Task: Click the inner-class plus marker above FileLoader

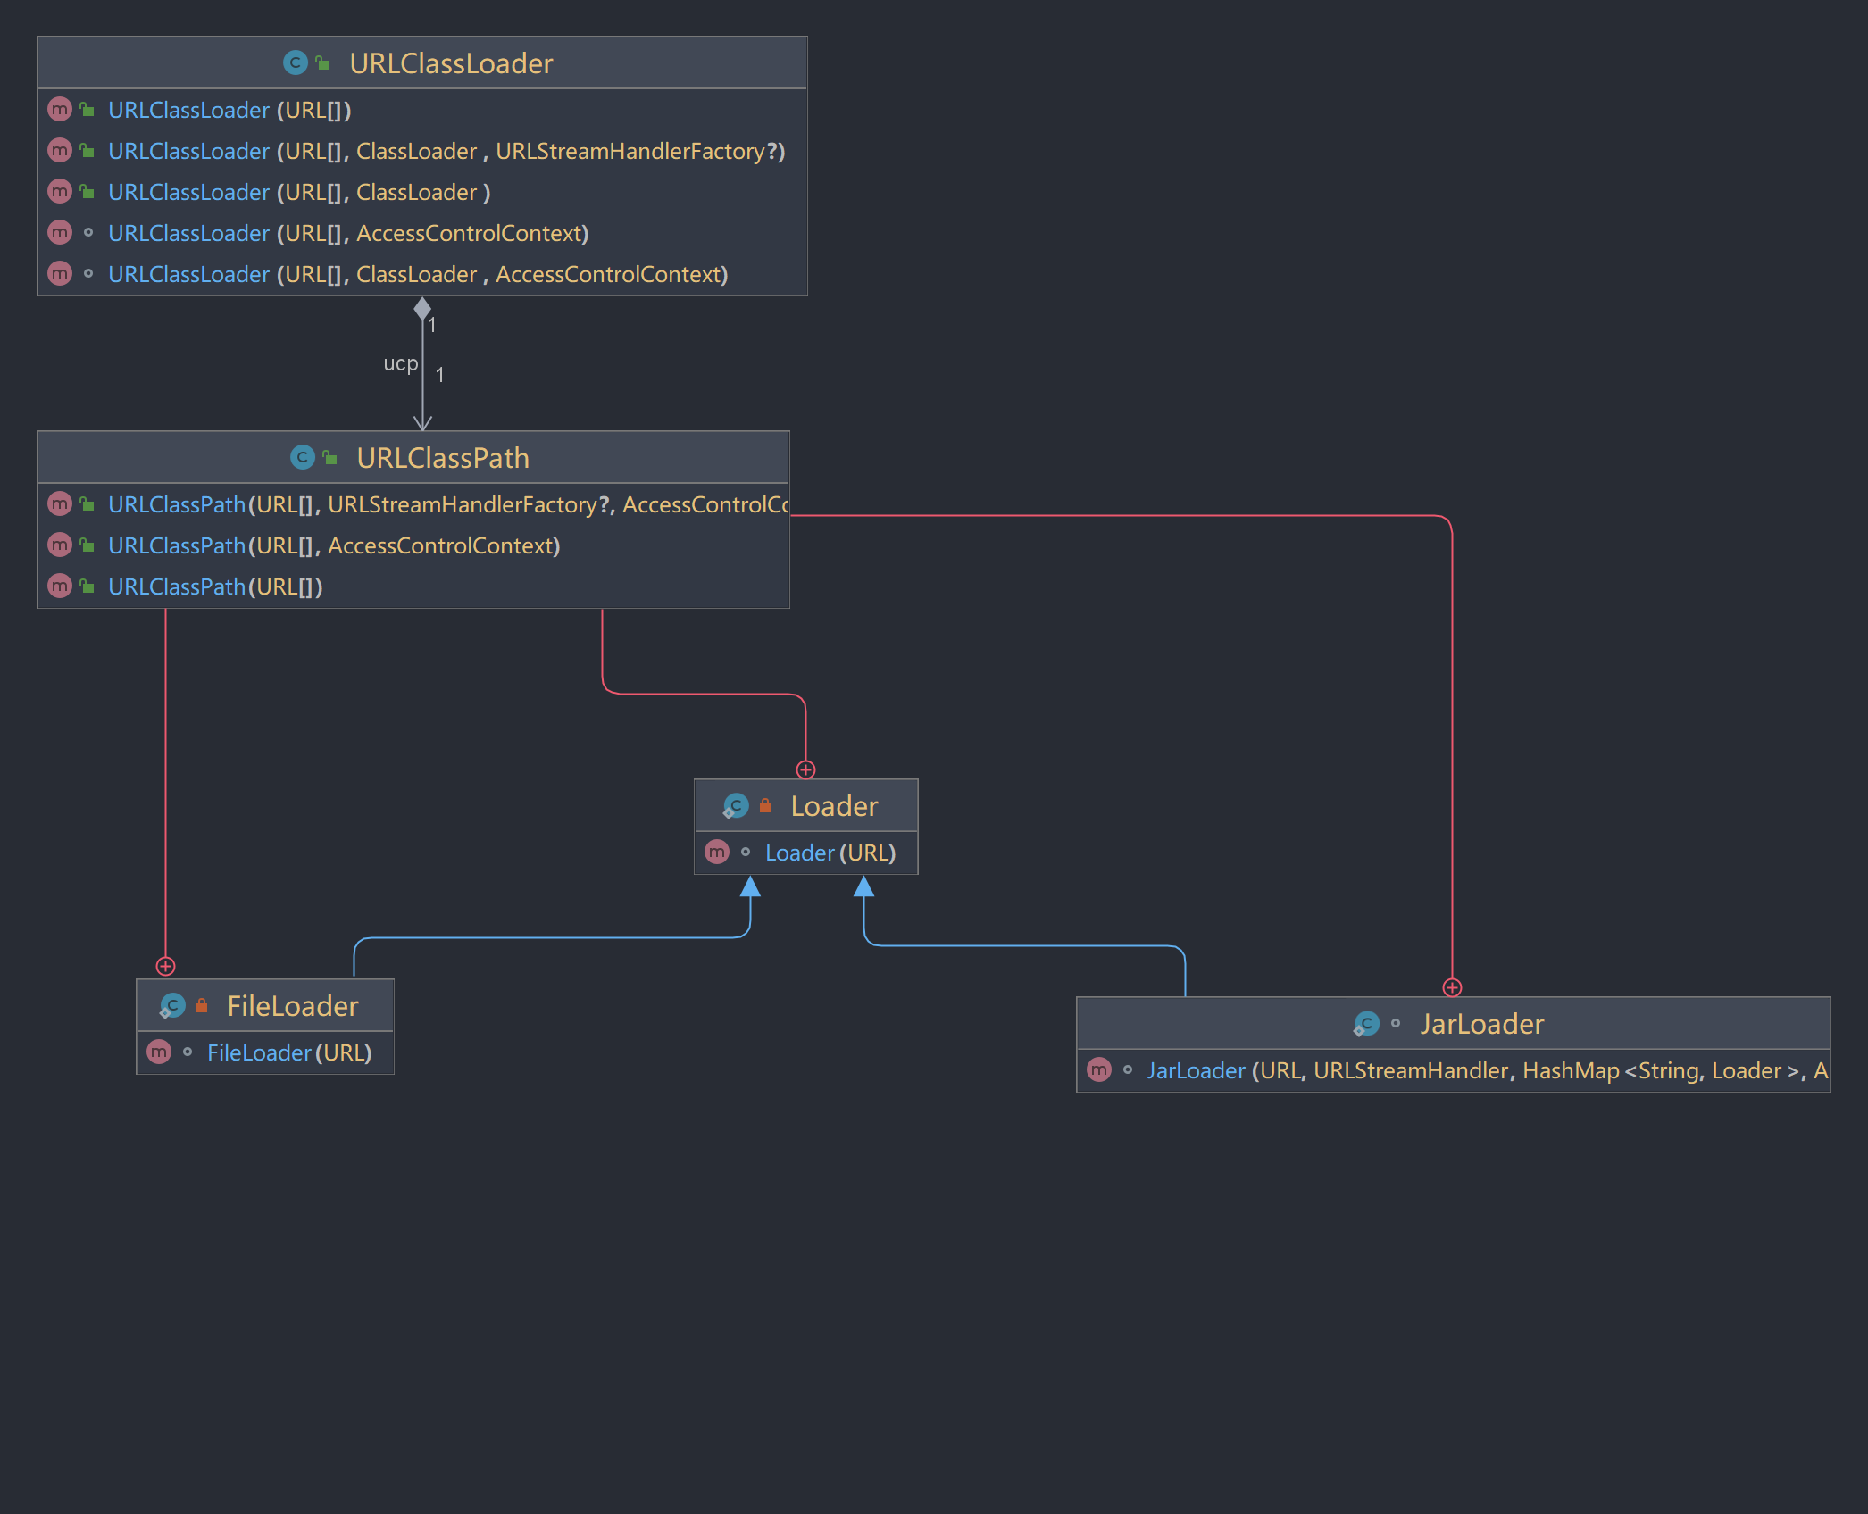Action: [165, 966]
